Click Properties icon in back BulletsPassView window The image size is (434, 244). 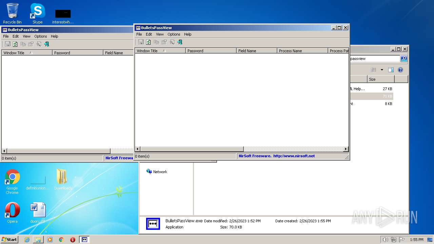point(31,44)
